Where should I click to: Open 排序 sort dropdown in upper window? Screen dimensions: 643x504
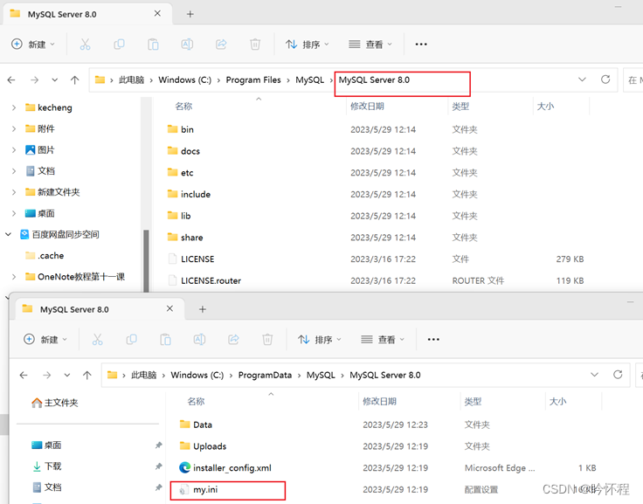pyautogui.click(x=308, y=45)
